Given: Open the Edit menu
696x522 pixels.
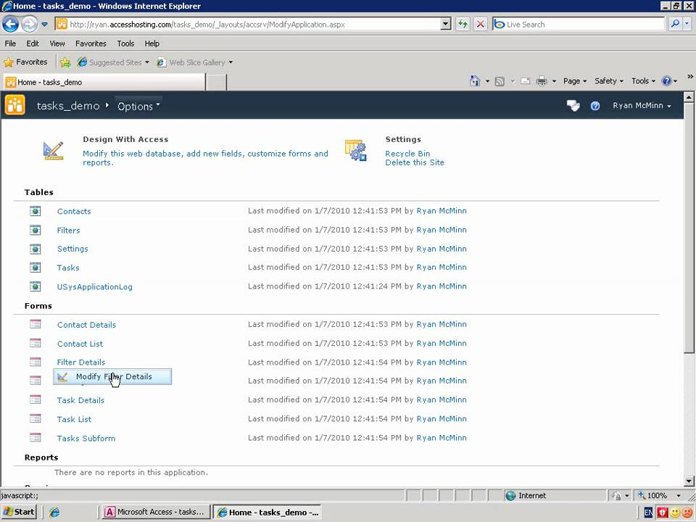Looking at the screenshot, I should (33, 43).
